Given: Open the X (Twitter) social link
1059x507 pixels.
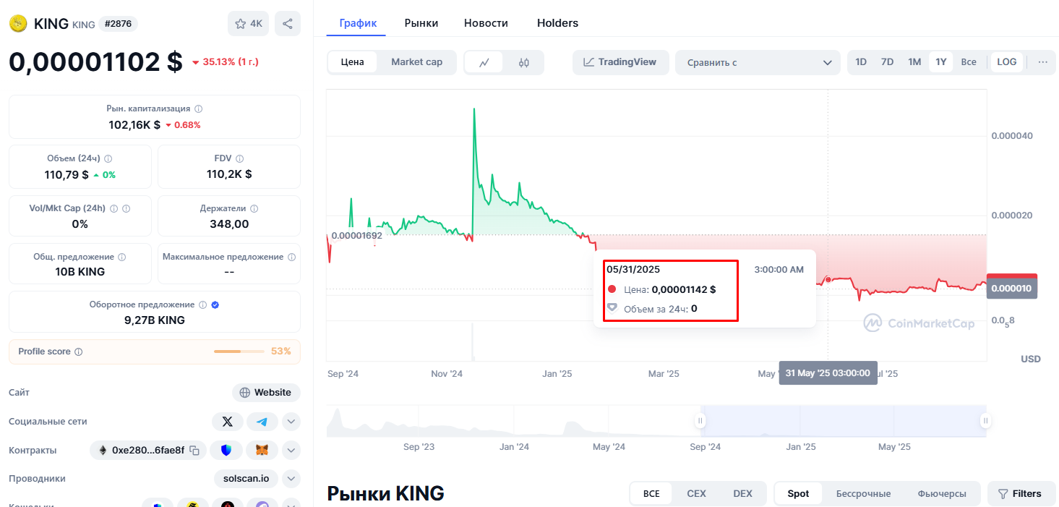Looking at the screenshot, I should pyautogui.click(x=228, y=422).
